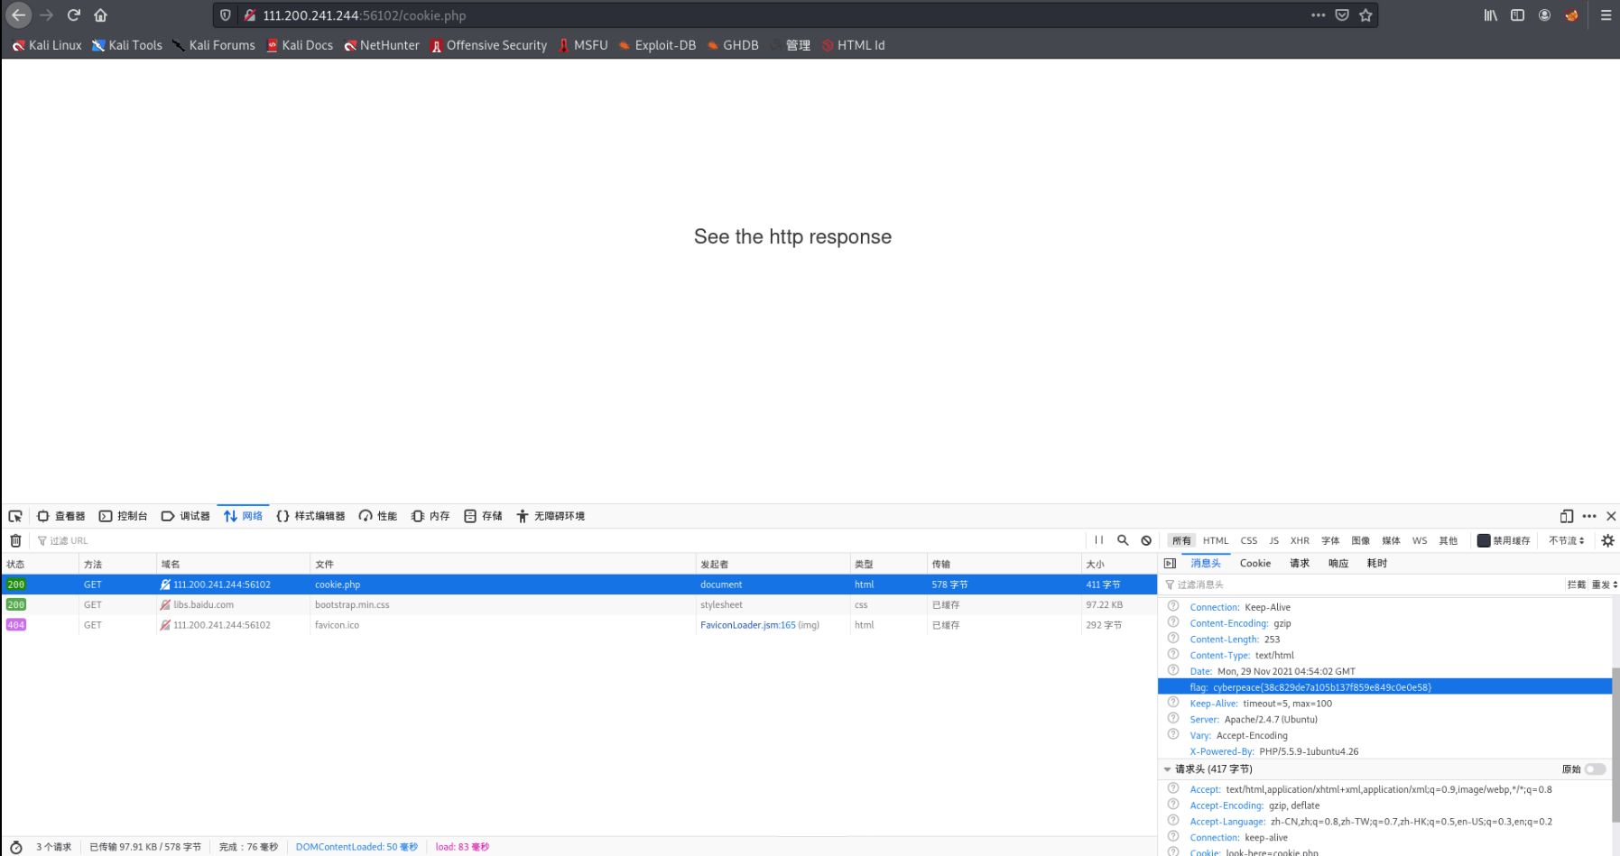The width and height of the screenshot is (1620, 856).
Task: Filter requests by XHR type
Action: point(1300,540)
